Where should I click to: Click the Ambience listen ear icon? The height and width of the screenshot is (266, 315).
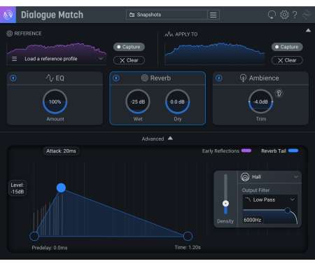click(x=279, y=93)
